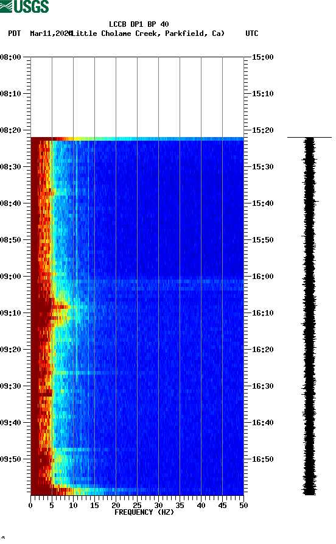Image resolution: width=336 pixels, height=544 pixels.
Task: Click the 09:20 PDT time label
Action: [10, 350]
